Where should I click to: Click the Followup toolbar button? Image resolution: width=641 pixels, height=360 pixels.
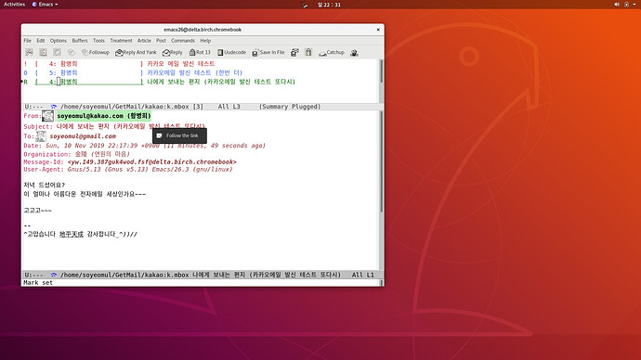click(x=96, y=52)
